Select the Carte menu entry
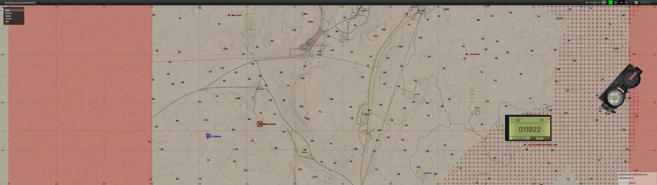This screenshot has width=657, height=185. pyautogui.click(x=8, y=10)
